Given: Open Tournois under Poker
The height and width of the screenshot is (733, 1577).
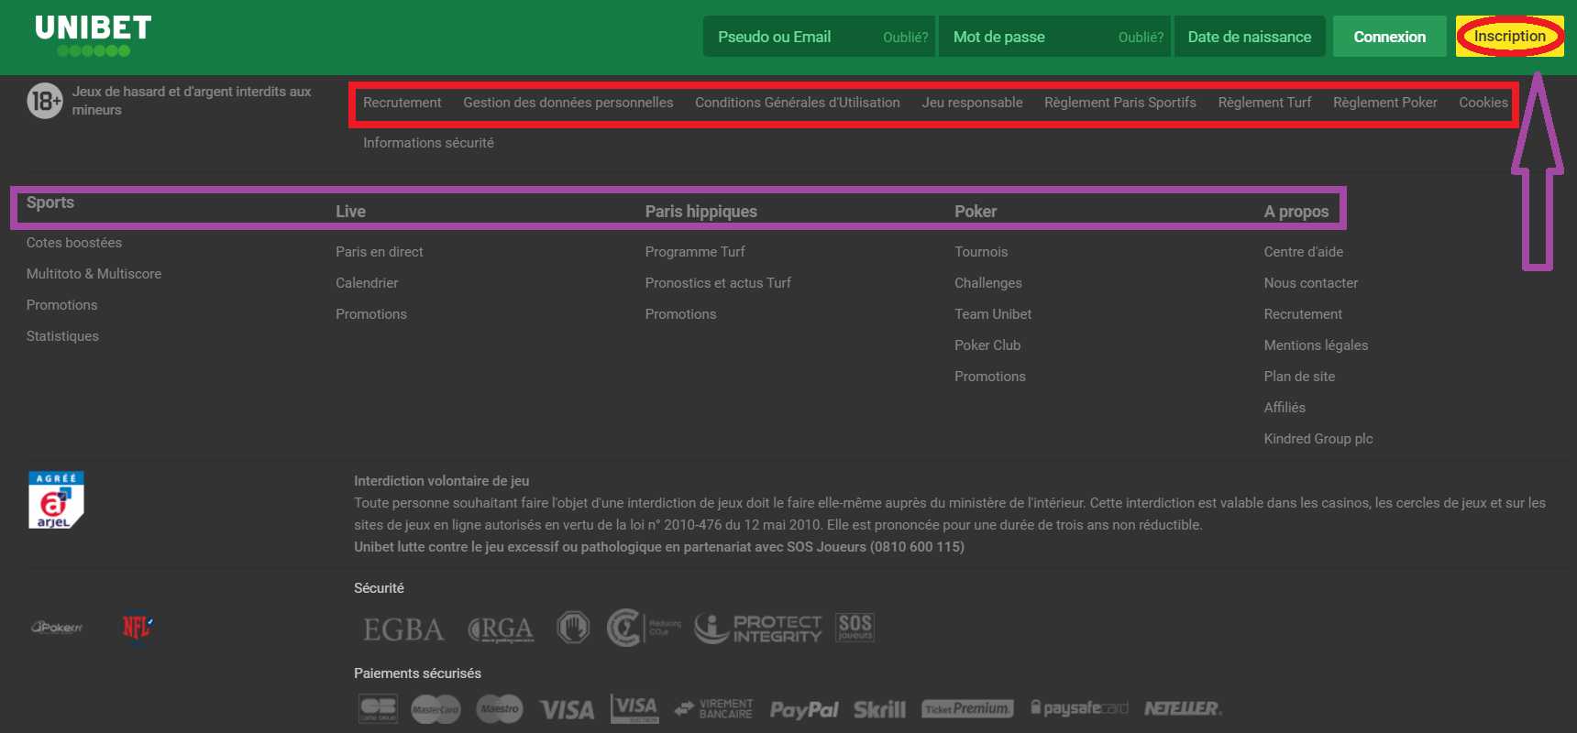Looking at the screenshot, I should click(981, 252).
